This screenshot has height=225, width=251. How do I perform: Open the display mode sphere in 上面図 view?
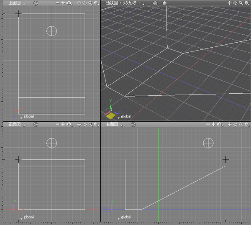click(96, 3)
